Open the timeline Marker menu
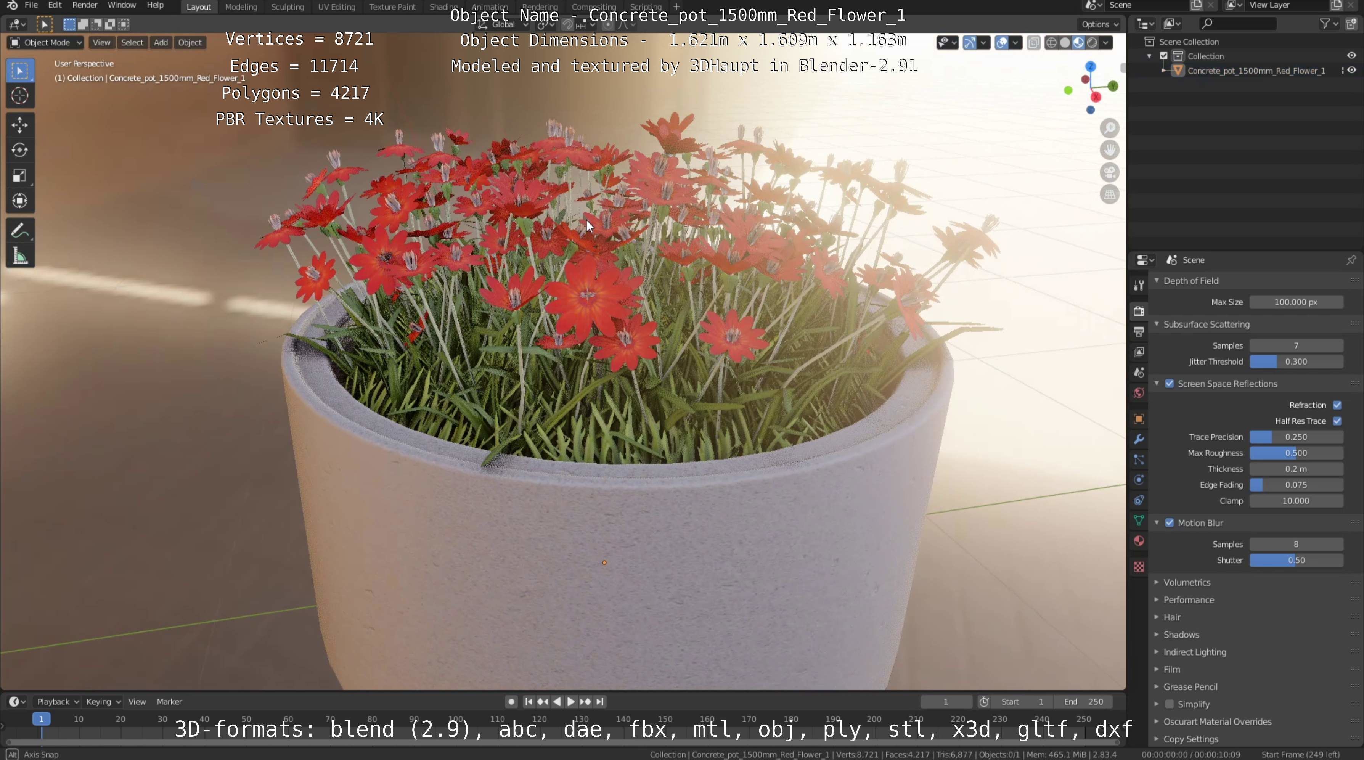This screenshot has height=760, width=1364. click(x=169, y=701)
